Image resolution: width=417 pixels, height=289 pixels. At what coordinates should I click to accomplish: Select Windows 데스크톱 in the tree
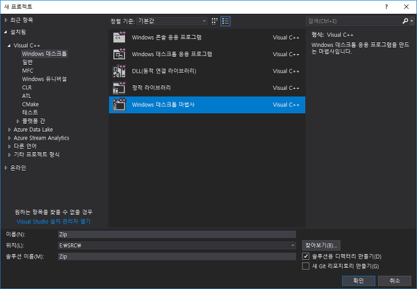coord(44,54)
